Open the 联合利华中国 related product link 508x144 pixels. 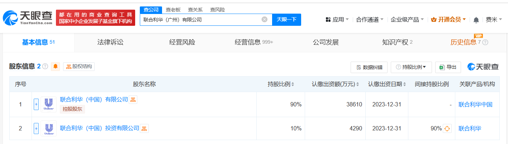(475, 105)
